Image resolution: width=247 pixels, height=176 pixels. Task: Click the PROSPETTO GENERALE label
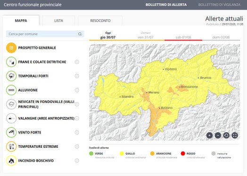coord(37,48)
